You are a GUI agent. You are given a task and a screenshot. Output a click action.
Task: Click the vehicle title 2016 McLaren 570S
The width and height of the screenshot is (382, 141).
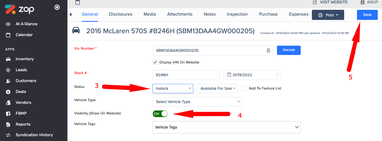point(171,31)
